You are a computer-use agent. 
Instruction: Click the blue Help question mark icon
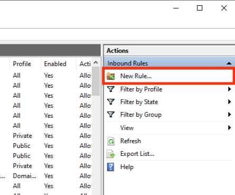111,167
